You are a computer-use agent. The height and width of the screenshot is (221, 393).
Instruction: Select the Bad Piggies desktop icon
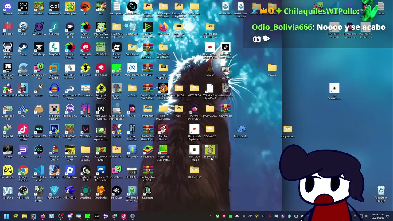(70, 8)
